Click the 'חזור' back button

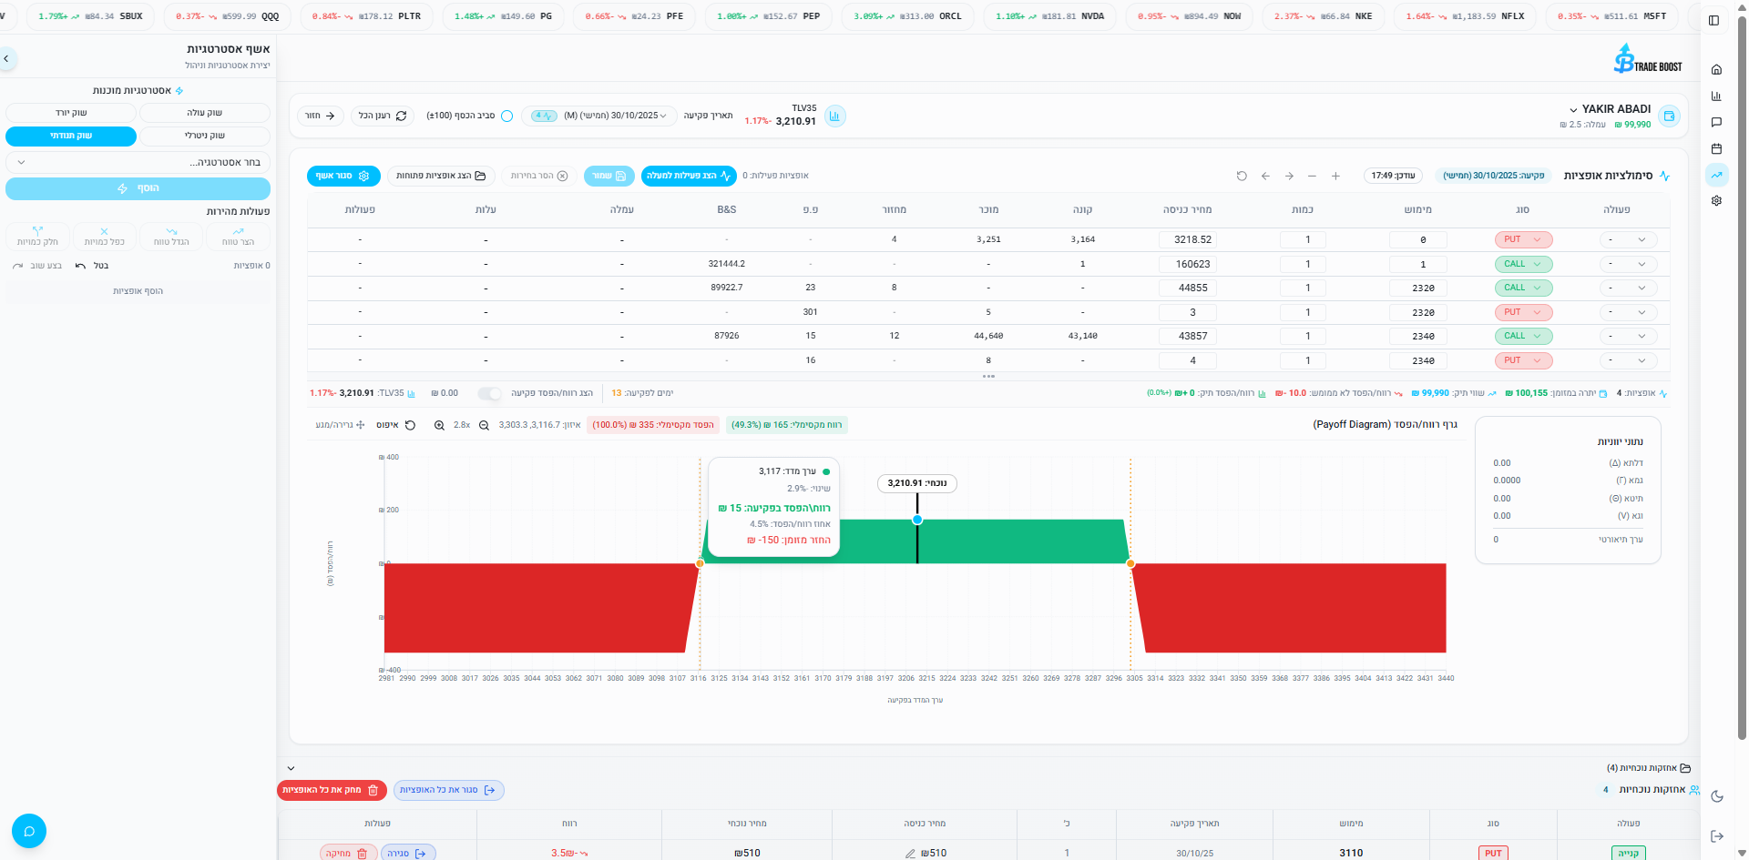[x=320, y=116]
